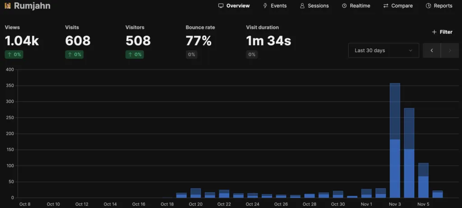Click the Reports chart icon
The width and height of the screenshot is (462, 208).
tap(428, 6)
